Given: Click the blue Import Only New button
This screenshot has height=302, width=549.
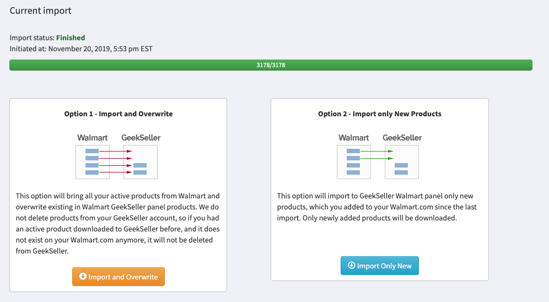Looking at the screenshot, I should click(380, 266).
